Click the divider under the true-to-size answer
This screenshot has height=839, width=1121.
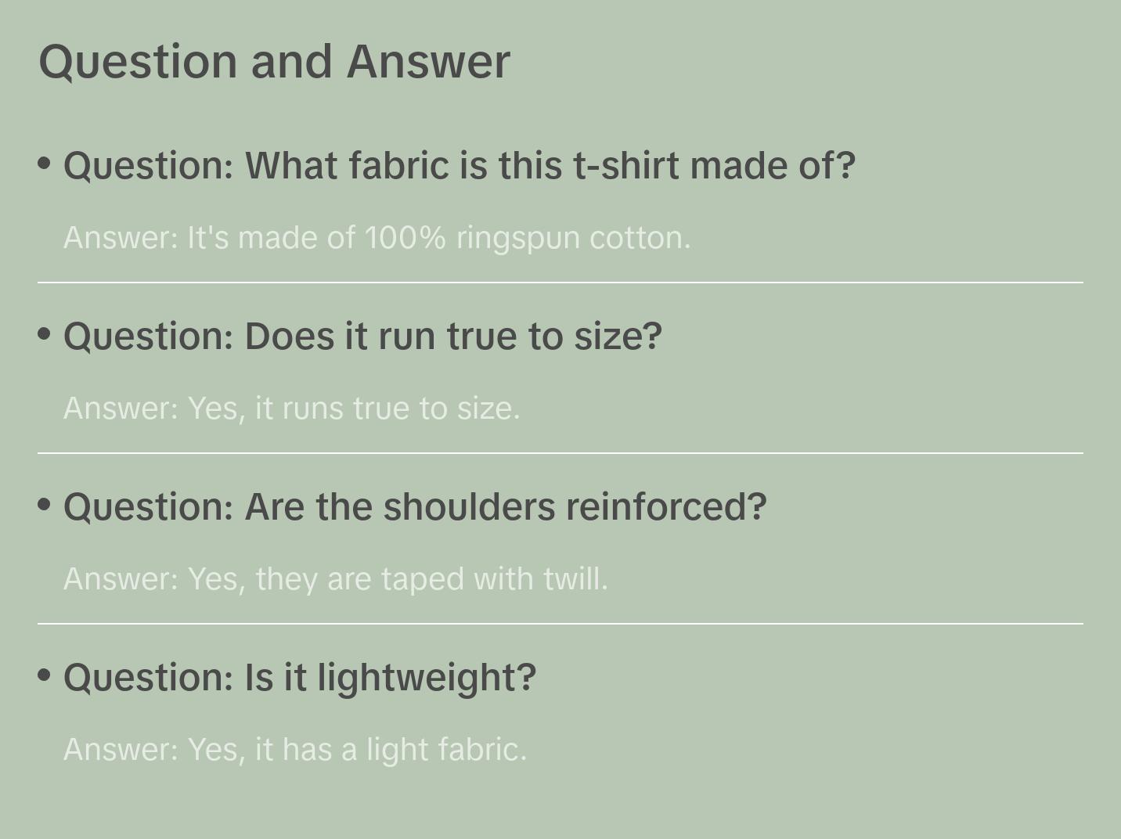click(x=560, y=453)
